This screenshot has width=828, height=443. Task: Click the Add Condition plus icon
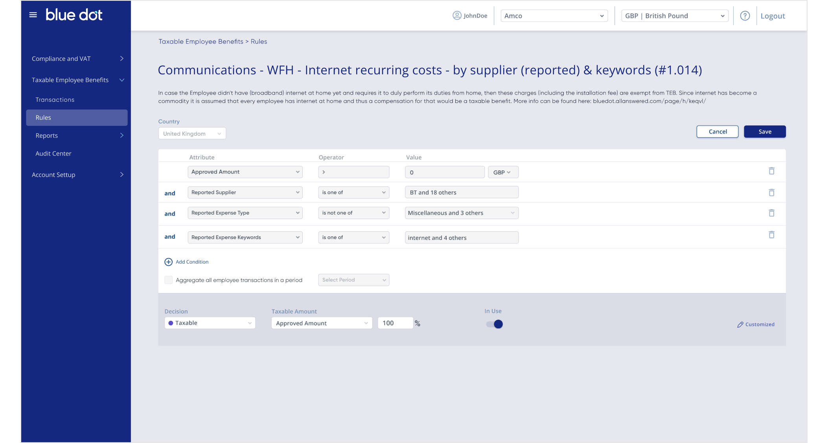pyautogui.click(x=168, y=262)
